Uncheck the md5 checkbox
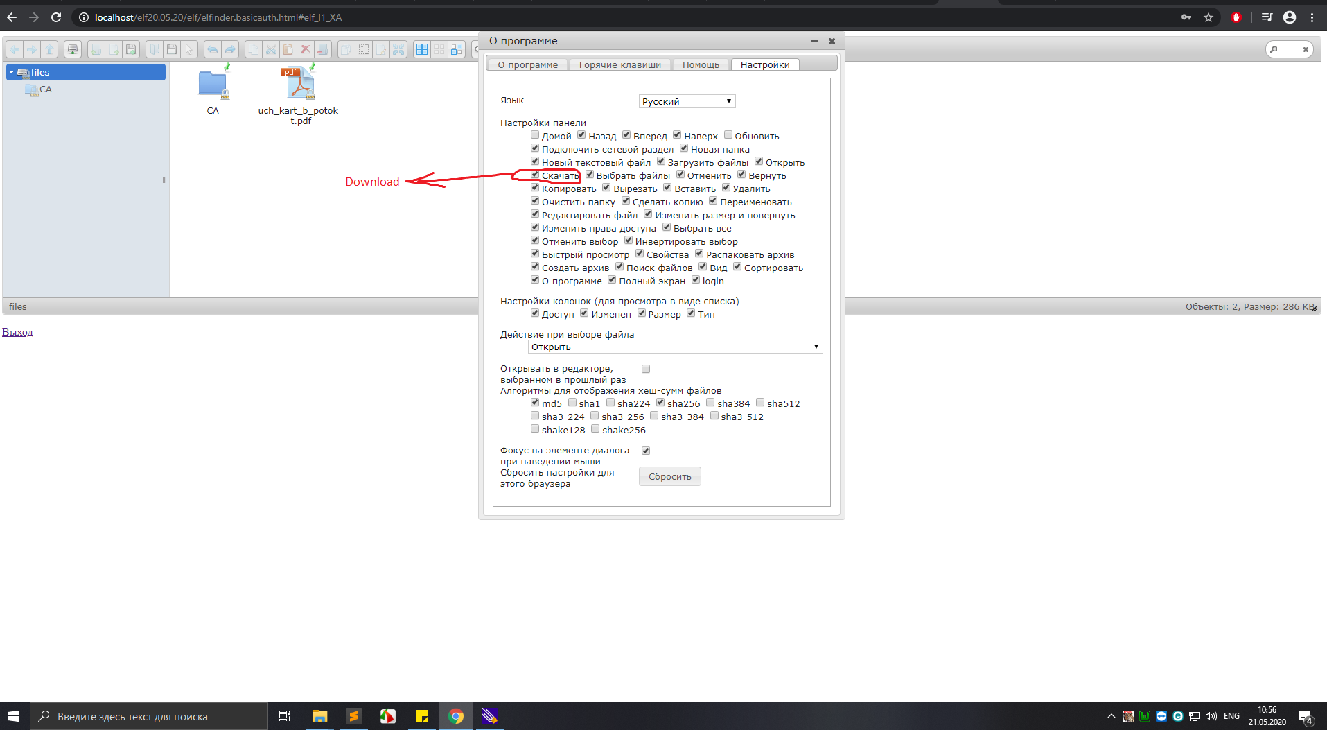This screenshot has width=1327, height=730. pyautogui.click(x=534, y=402)
